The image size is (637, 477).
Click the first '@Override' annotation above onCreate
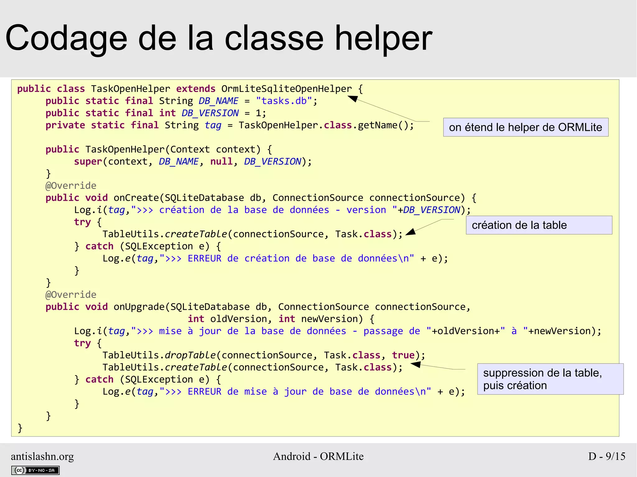tap(71, 186)
